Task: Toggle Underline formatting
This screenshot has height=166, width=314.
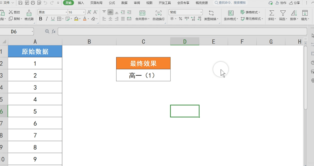Action: click(x=53, y=19)
